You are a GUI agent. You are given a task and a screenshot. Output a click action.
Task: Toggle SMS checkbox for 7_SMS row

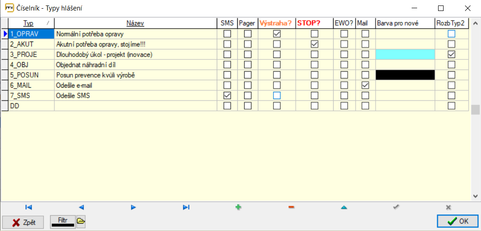(x=227, y=96)
